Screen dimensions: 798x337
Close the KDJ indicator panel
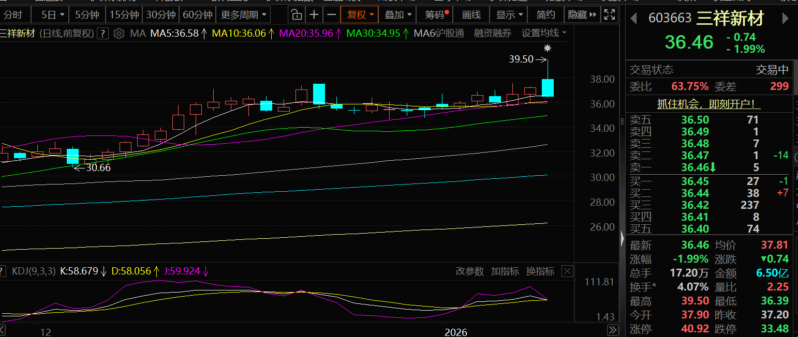coord(568,271)
